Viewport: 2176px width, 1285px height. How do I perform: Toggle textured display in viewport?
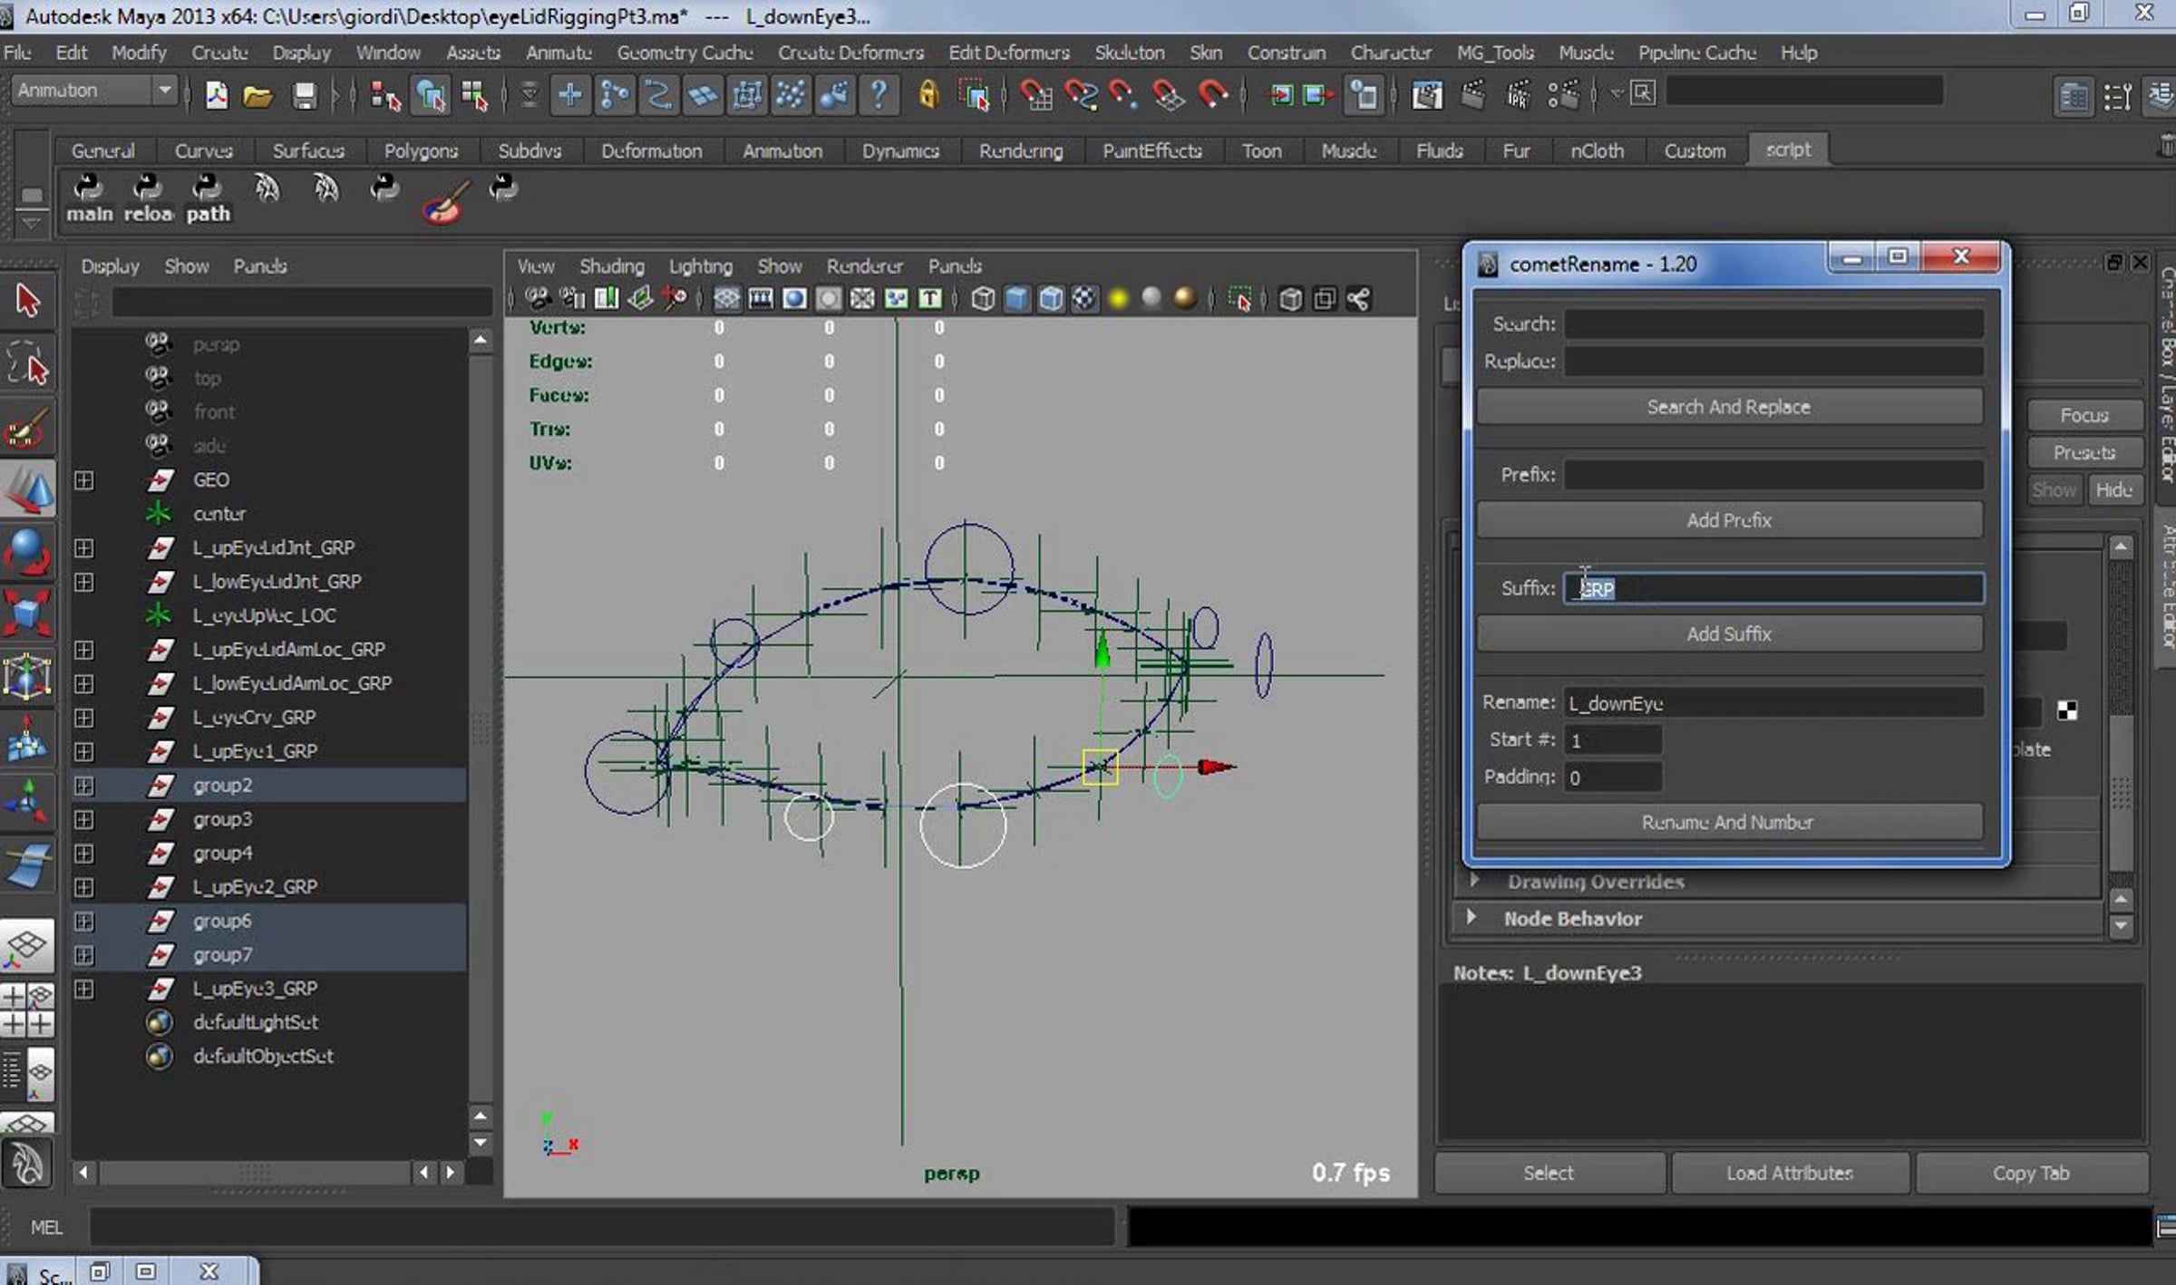click(x=1084, y=298)
